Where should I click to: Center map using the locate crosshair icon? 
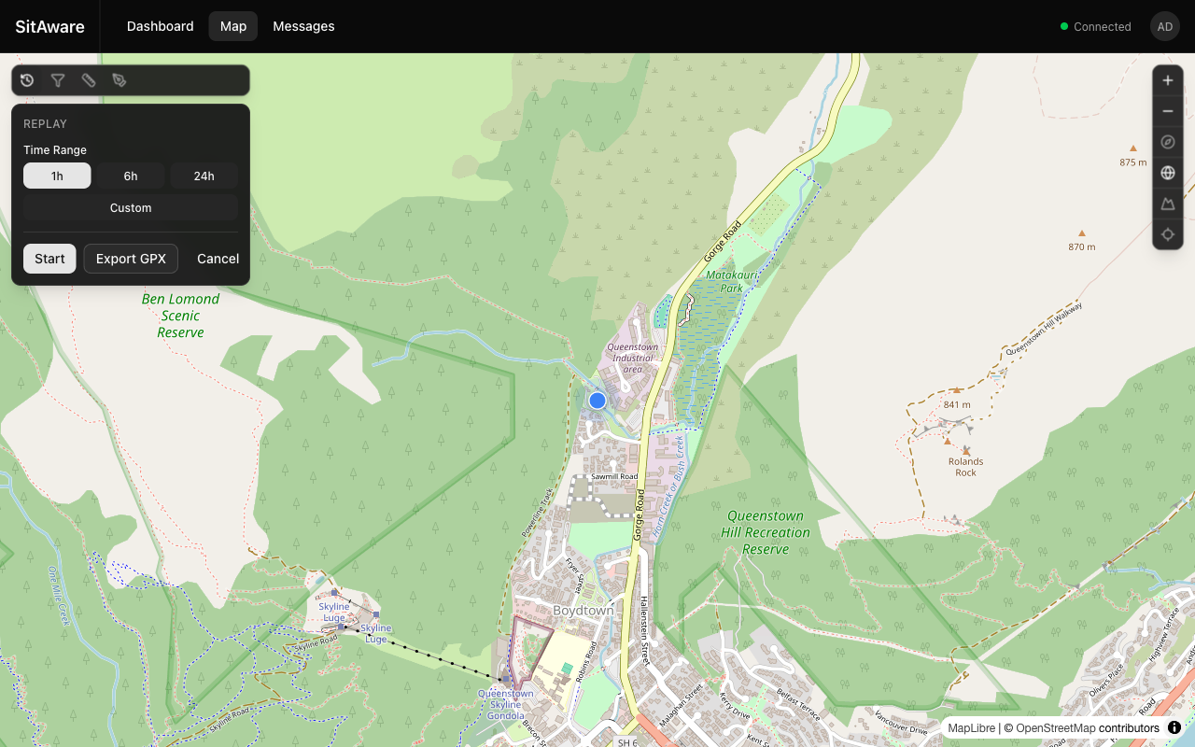pyautogui.click(x=1168, y=234)
